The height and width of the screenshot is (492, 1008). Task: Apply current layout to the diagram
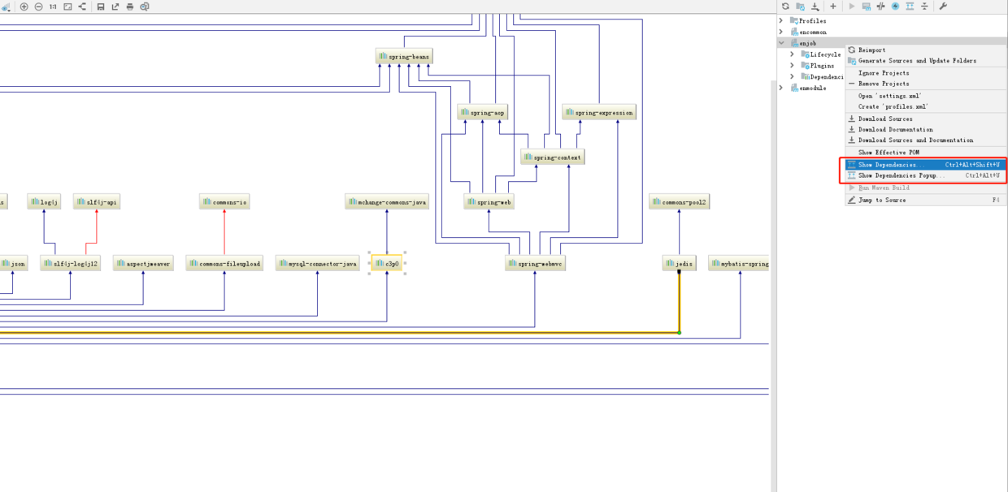coord(82,6)
